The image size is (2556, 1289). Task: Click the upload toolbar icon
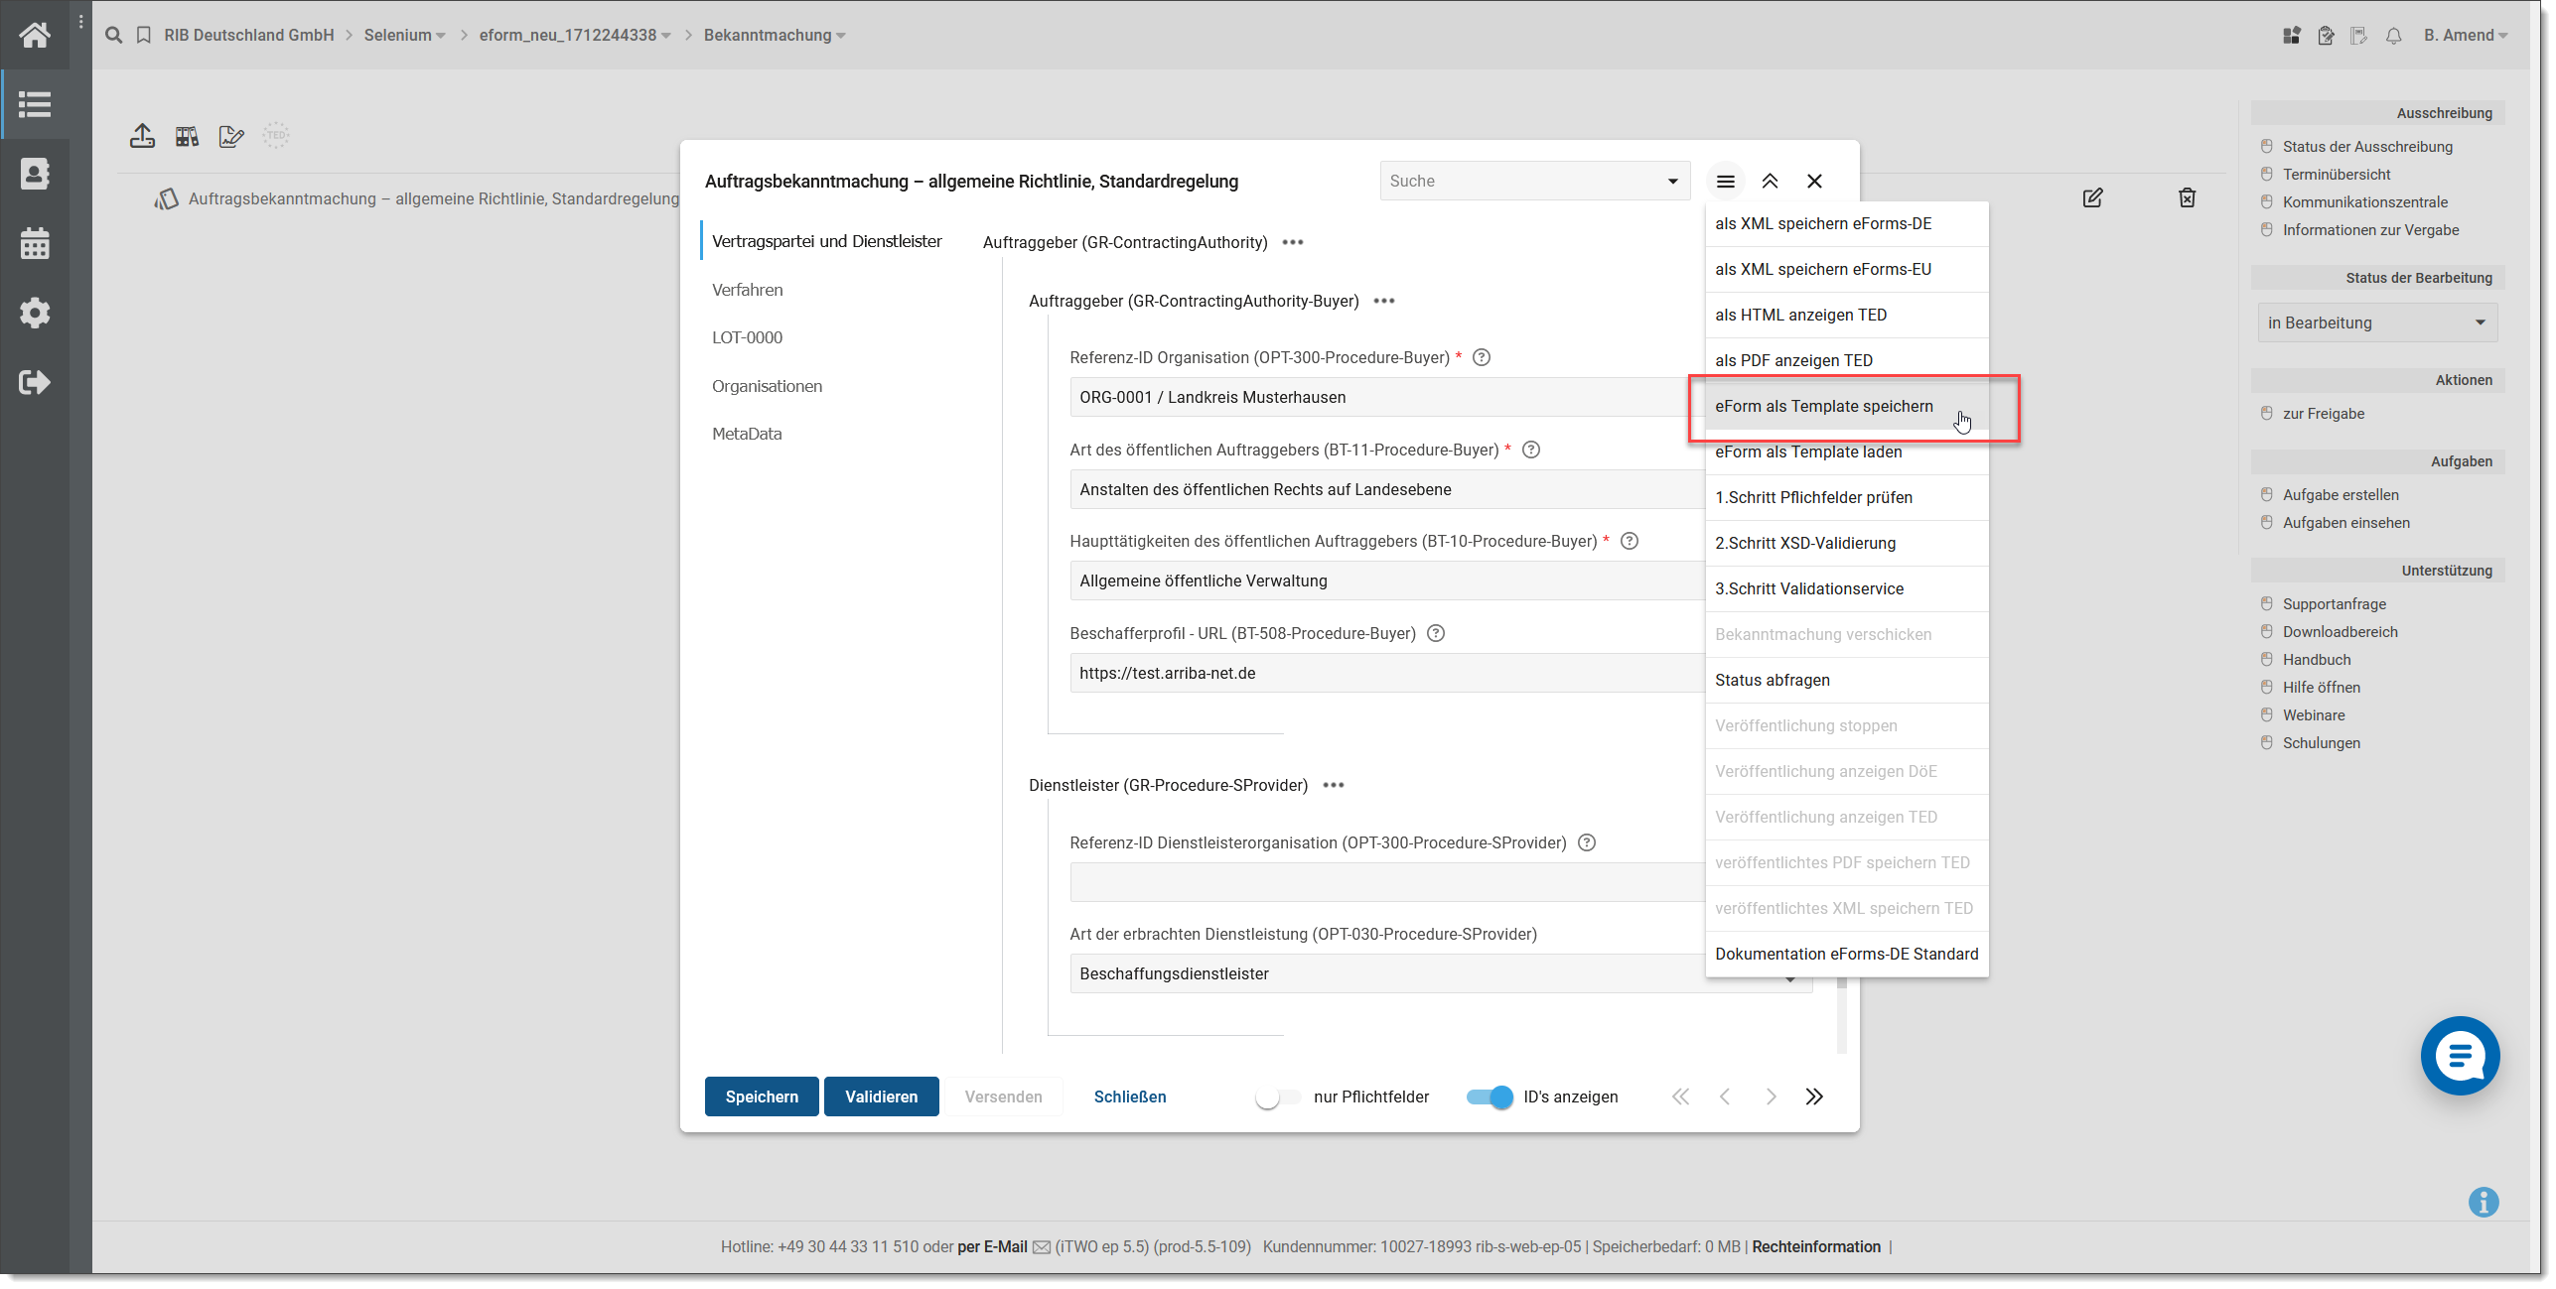(x=142, y=136)
